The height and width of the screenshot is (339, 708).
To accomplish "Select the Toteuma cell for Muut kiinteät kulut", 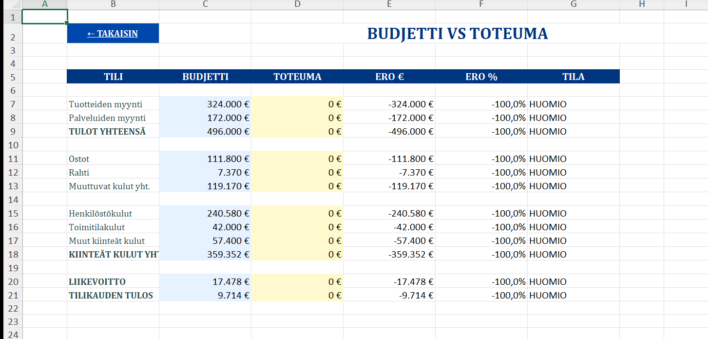I will tap(297, 240).
